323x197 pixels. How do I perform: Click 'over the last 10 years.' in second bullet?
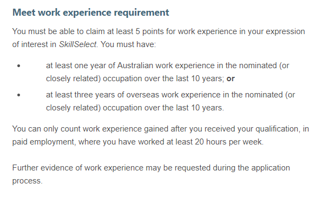184,108
